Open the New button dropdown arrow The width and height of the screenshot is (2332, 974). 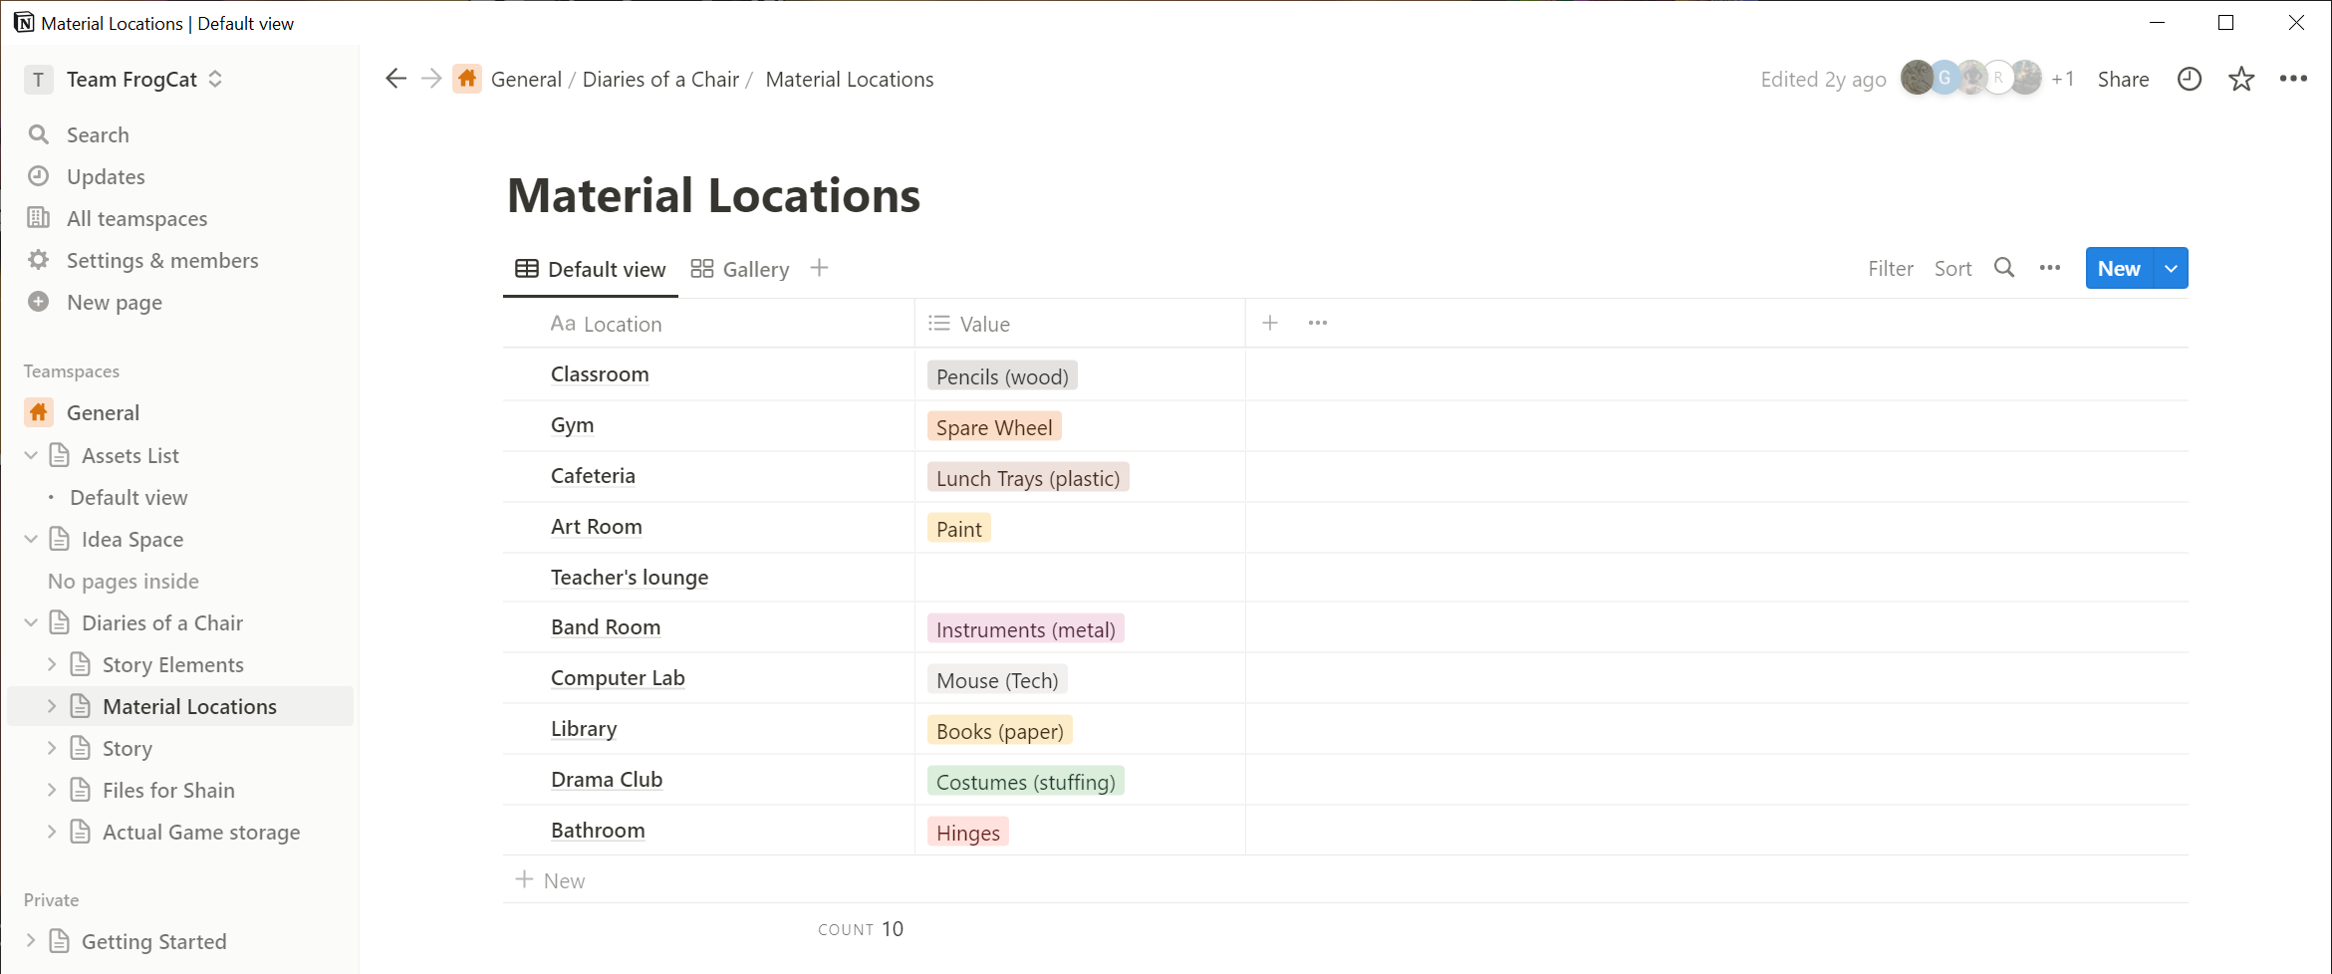click(x=2171, y=268)
